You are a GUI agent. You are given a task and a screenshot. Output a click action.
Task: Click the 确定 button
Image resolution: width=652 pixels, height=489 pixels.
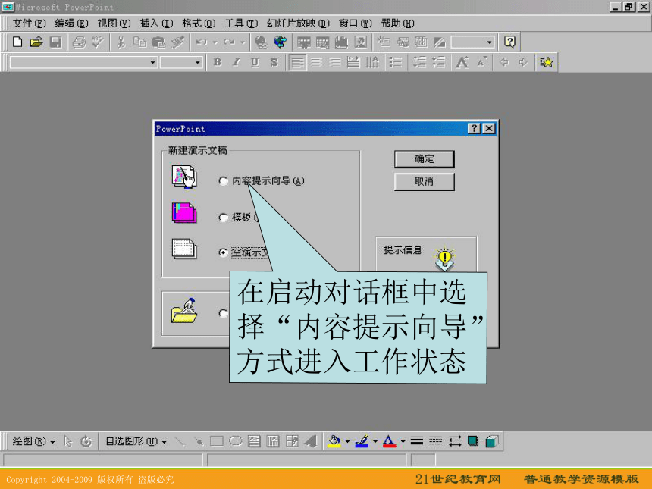point(424,159)
